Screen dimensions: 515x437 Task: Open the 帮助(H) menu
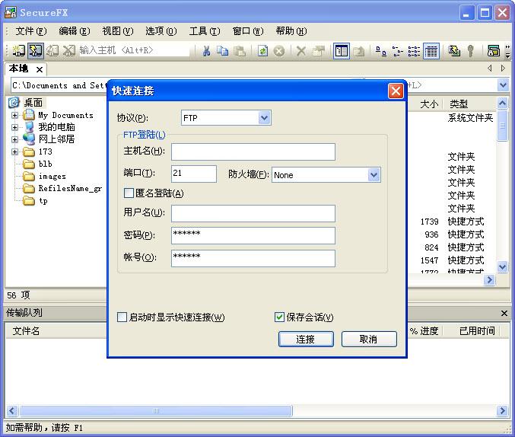[x=291, y=31]
